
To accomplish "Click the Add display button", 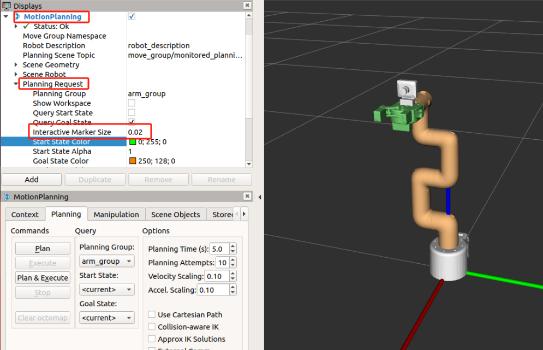I will 32,180.
